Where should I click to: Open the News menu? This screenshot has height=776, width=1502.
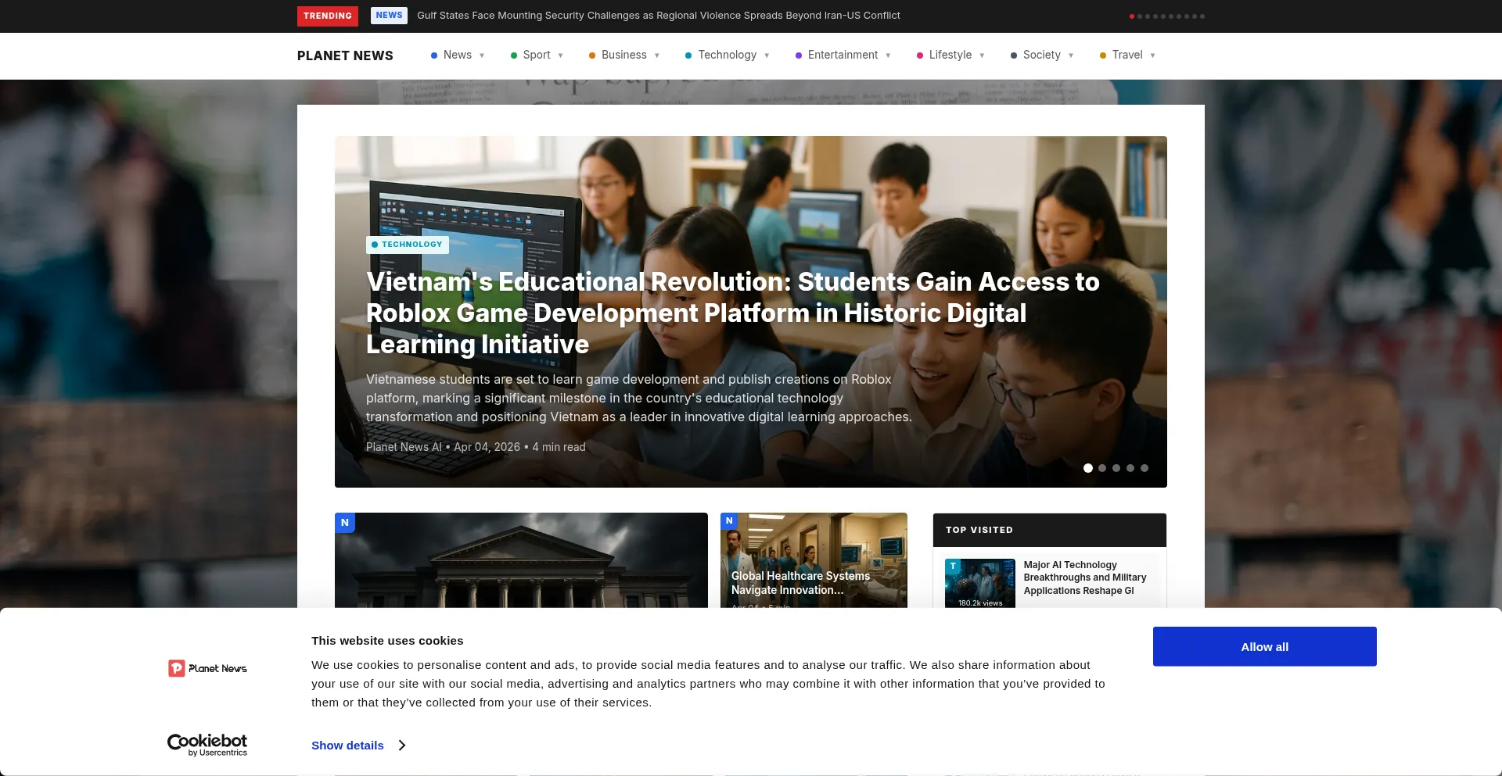coord(458,55)
